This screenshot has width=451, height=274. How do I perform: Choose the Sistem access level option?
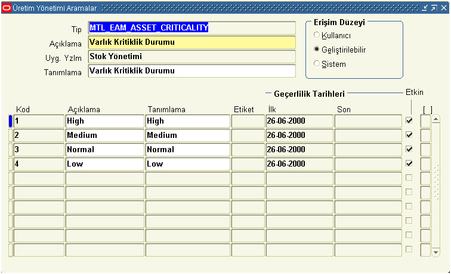pos(317,64)
